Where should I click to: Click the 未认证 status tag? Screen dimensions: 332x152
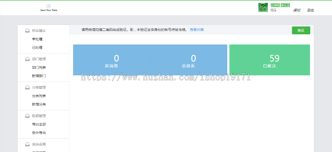pos(285,5)
